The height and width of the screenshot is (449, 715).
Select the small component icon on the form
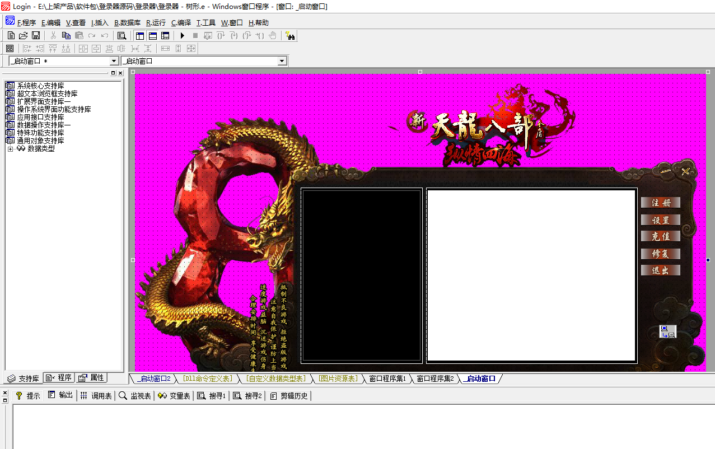tap(667, 331)
